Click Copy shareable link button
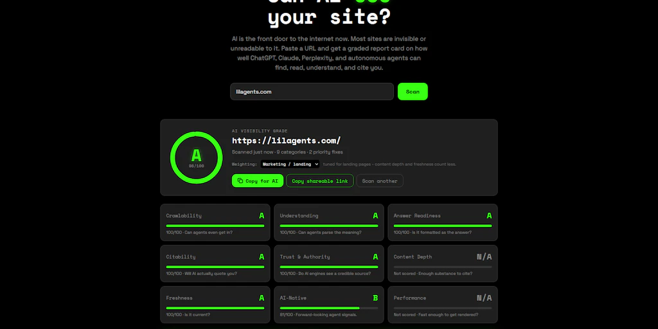The height and width of the screenshot is (329, 658). (320, 181)
